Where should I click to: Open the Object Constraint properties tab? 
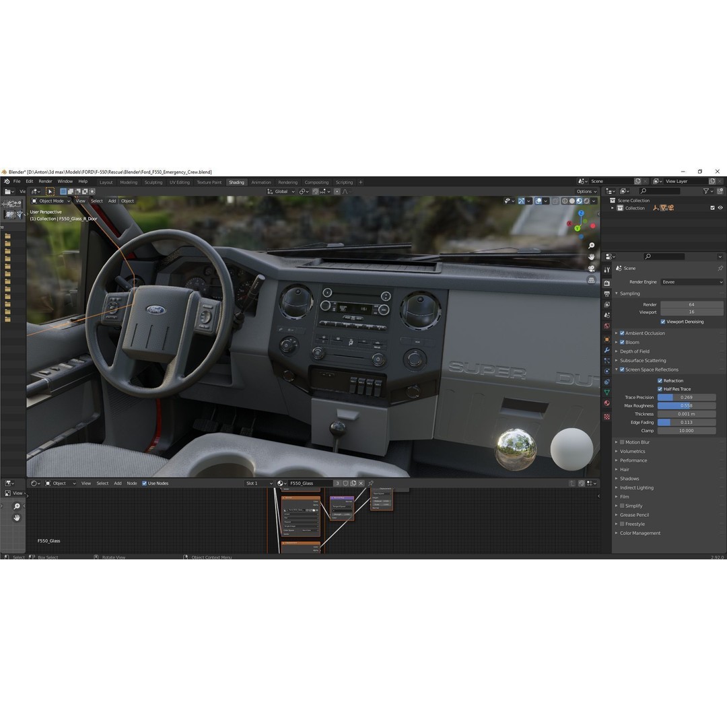click(607, 382)
